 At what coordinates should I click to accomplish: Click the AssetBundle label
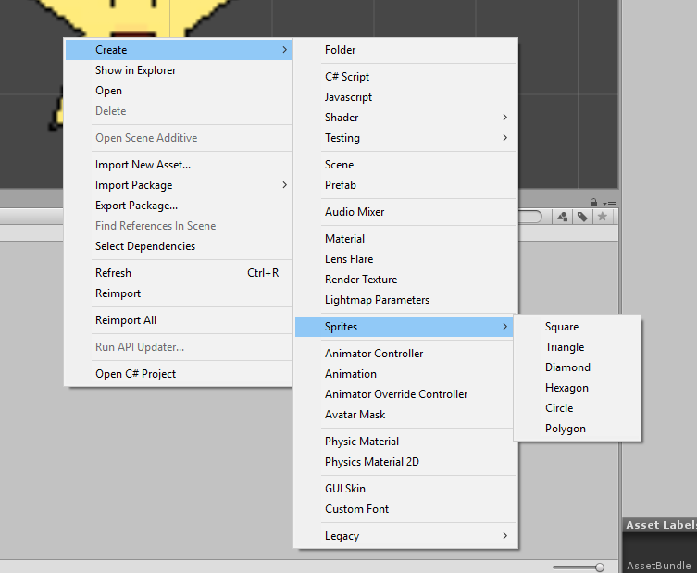[659, 566]
